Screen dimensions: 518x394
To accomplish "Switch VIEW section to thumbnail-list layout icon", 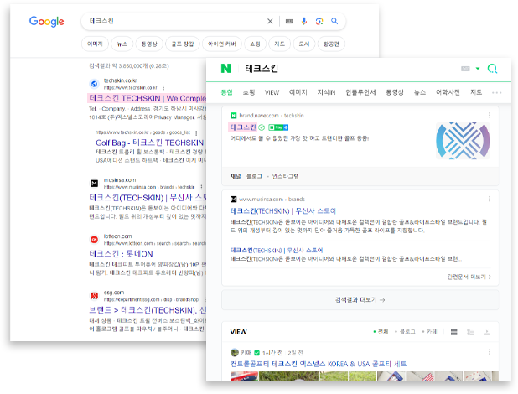I will point(470,331).
